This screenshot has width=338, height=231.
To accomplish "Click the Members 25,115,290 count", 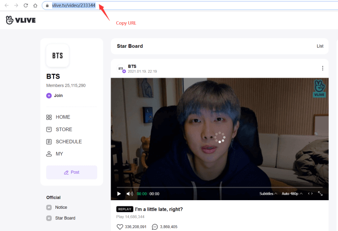I will [x=66, y=85].
